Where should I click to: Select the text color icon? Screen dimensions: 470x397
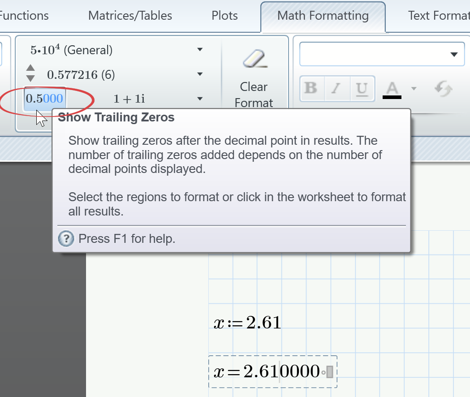click(392, 89)
